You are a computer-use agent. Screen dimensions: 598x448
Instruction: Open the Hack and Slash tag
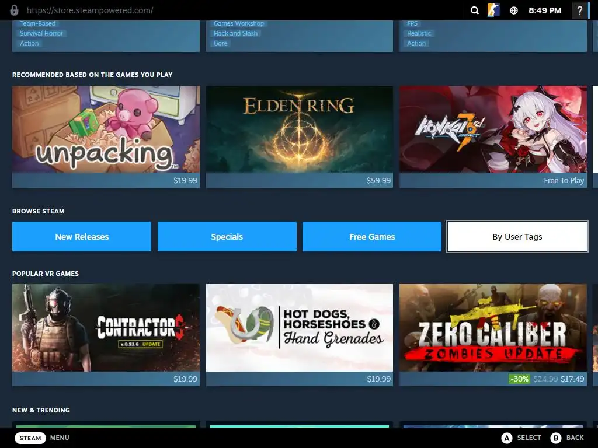pyautogui.click(x=235, y=33)
